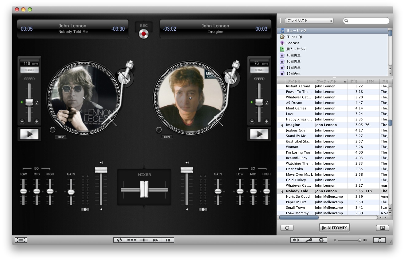Select track Hurts So Good

click(332, 196)
